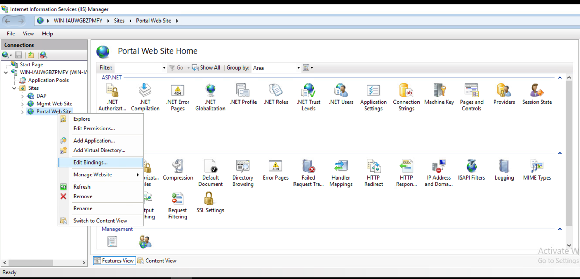Screen dimensions: 580x279
Task: Open the Help menu
Action: (47, 34)
